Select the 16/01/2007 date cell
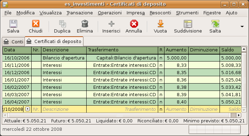The height and width of the screenshot is (136, 249). pyautogui.click(x=17, y=80)
